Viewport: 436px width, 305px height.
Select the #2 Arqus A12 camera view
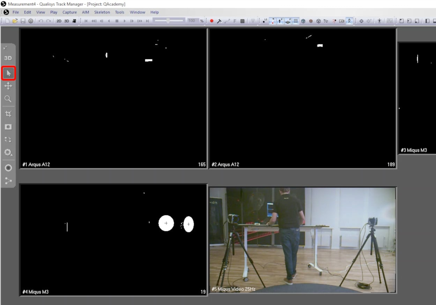(303, 98)
